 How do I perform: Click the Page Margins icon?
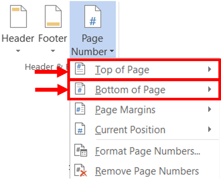(80, 109)
